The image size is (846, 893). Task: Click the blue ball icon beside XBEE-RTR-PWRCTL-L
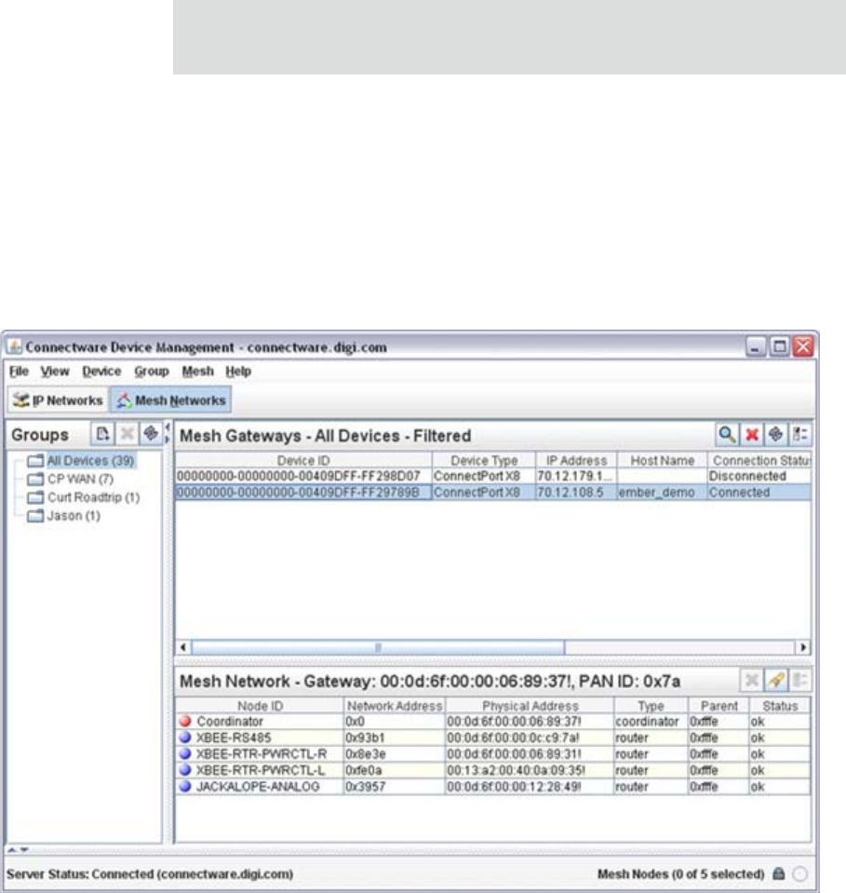pos(185,770)
